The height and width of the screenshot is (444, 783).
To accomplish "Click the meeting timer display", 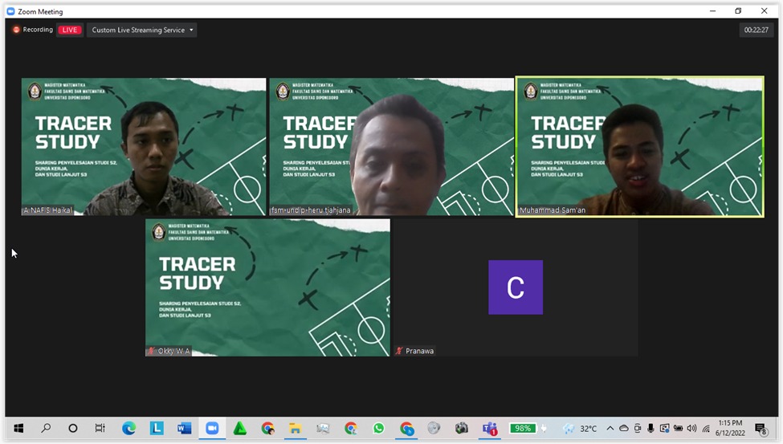I will 756,31.
